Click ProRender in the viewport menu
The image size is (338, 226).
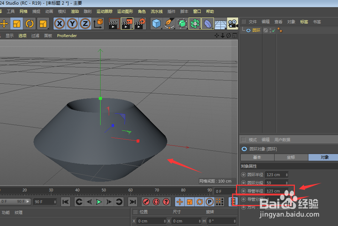(x=67, y=35)
